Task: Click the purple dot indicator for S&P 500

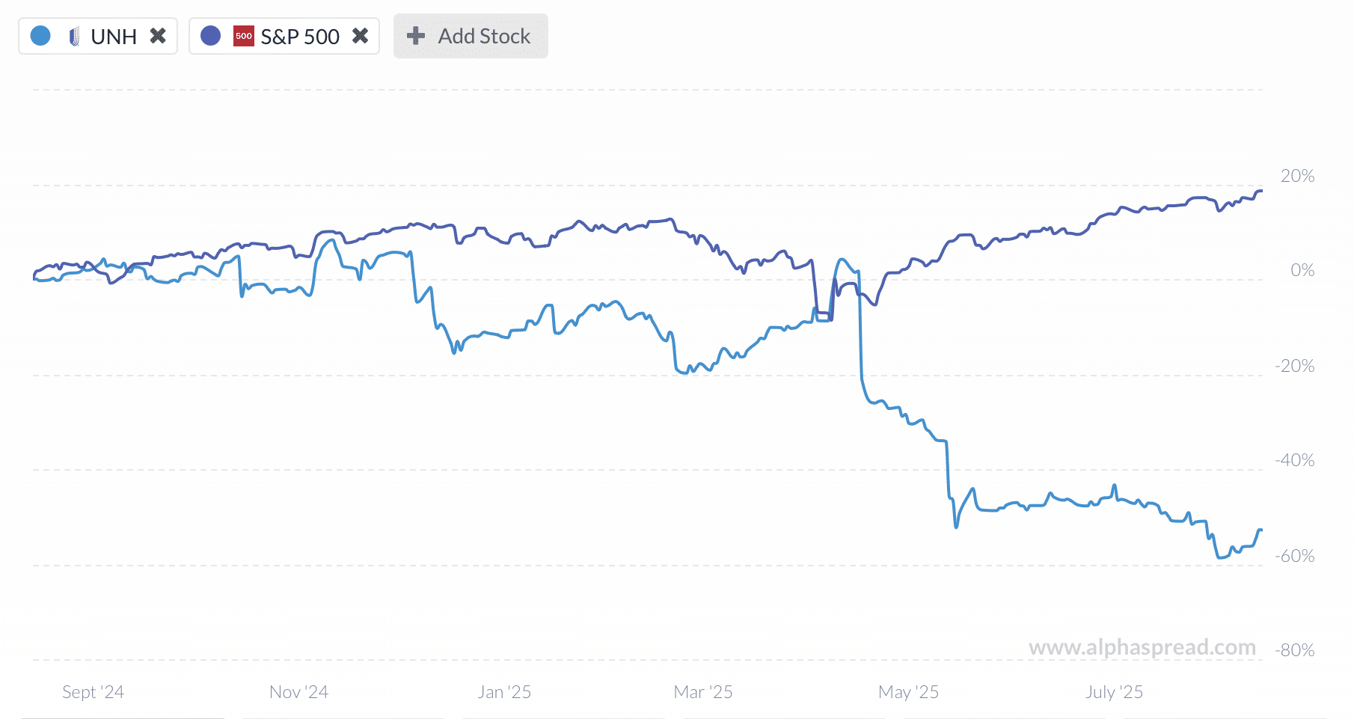Action: pos(211,35)
